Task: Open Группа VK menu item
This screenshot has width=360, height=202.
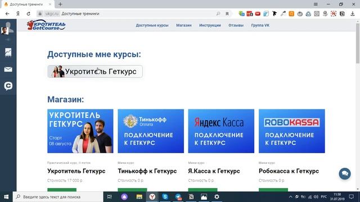Action: point(260,25)
